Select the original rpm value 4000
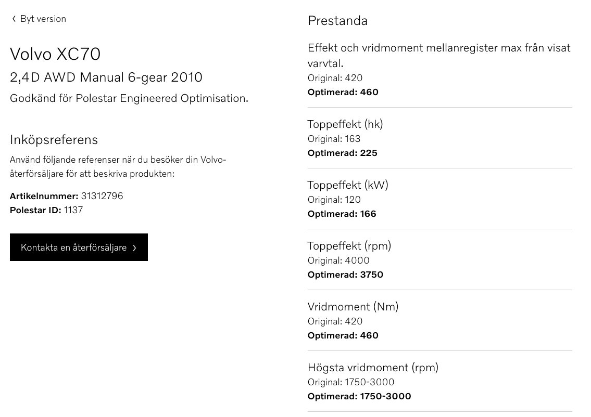The image size is (591, 417). tap(338, 260)
